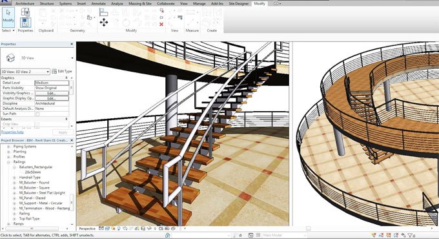439x239 pixels.
Task: Click the Displace Elements icon in View panel
Action: tap(180, 17)
